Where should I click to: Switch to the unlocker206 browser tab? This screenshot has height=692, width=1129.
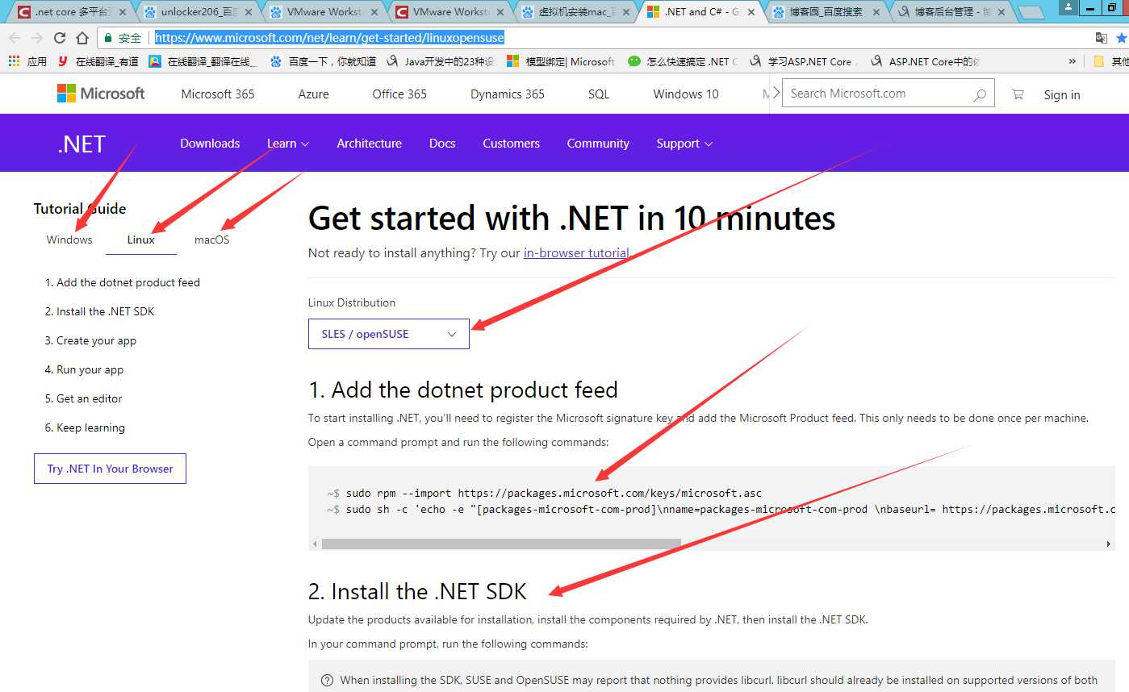[x=198, y=12]
